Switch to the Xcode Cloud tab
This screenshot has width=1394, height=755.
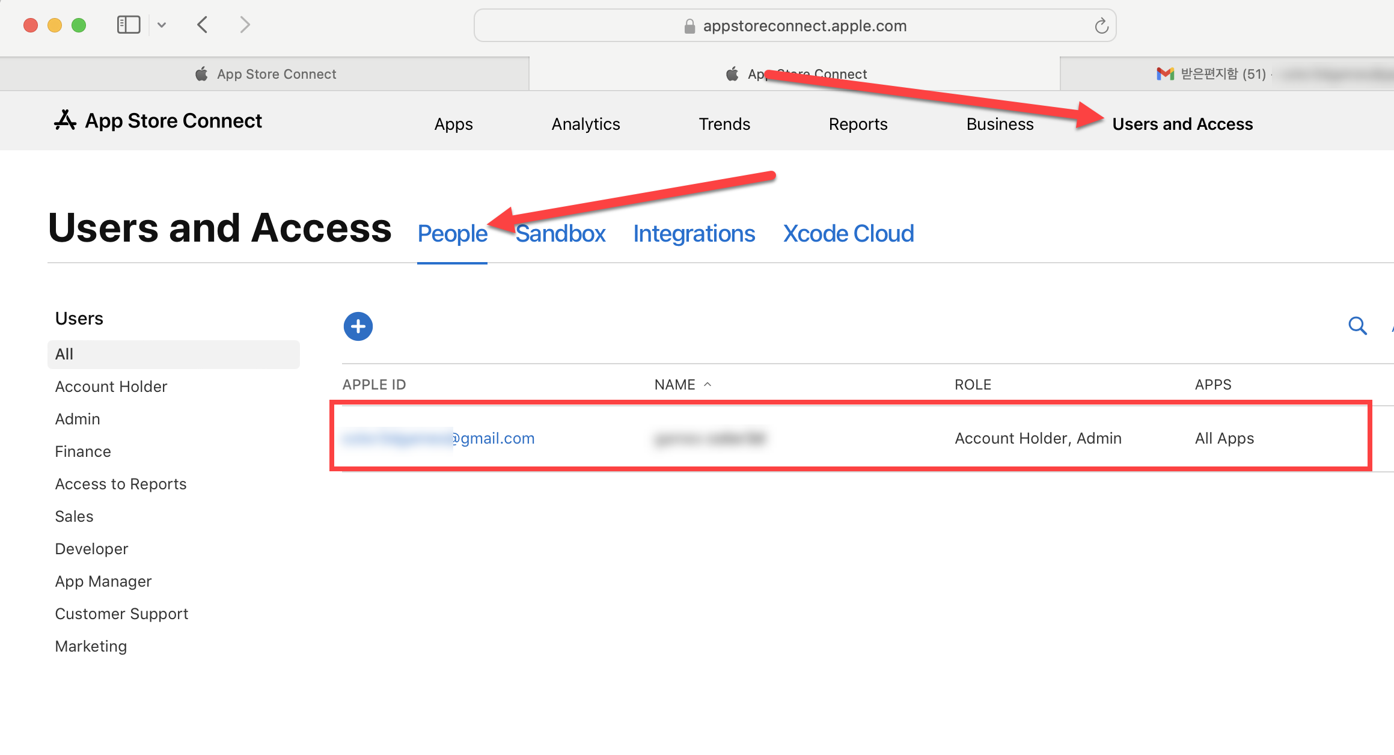tap(848, 234)
